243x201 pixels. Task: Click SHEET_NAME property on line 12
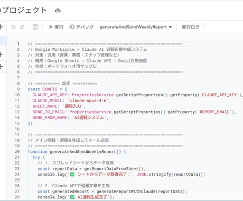click(45, 106)
